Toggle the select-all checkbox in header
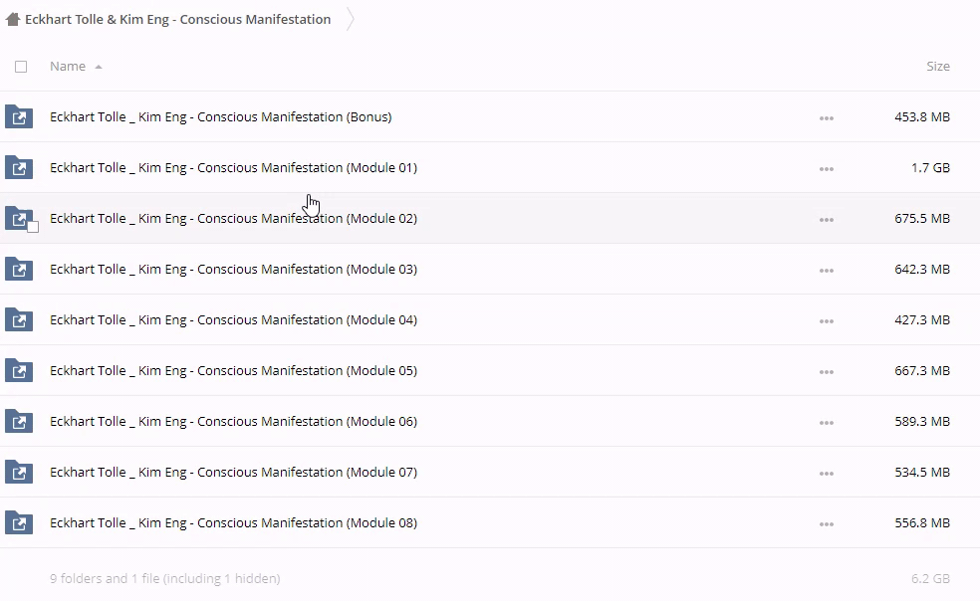 (x=21, y=67)
